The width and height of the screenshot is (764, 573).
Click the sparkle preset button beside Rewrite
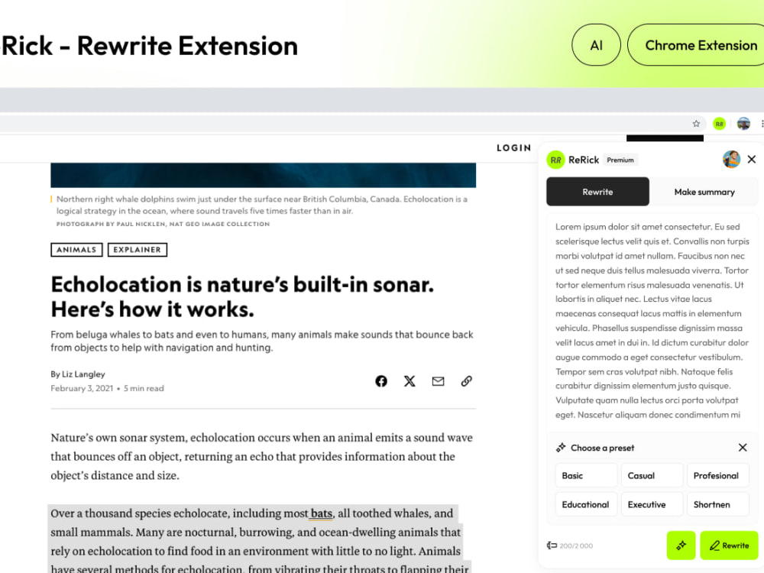pyautogui.click(x=681, y=545)
